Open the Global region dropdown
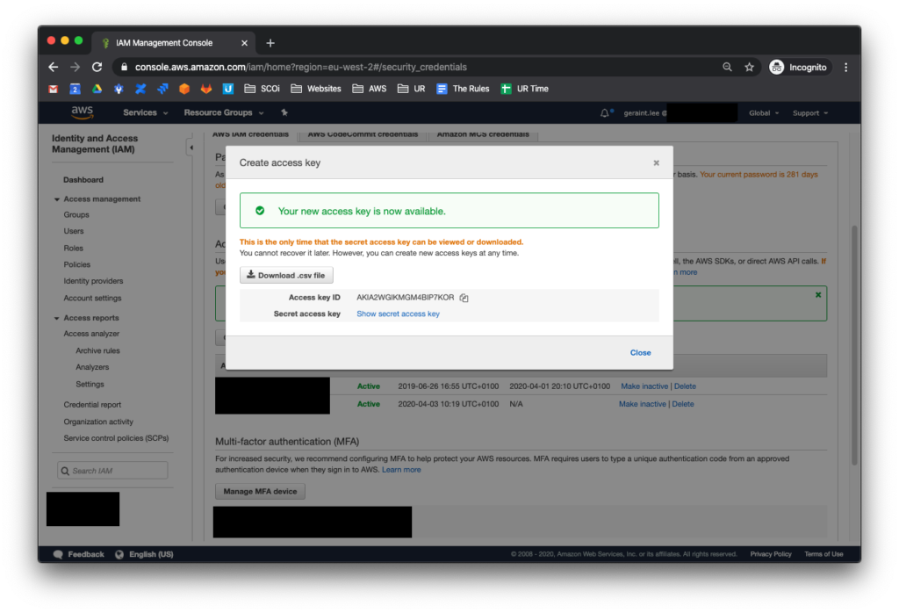The image size is (899, 613). (764, 113)
